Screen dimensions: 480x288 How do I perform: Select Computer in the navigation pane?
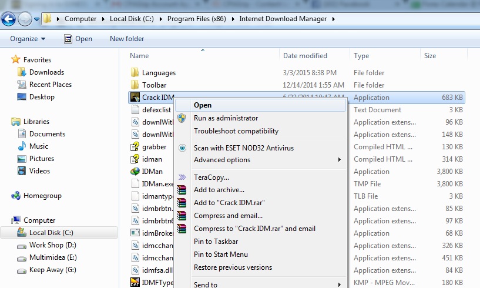click(x=39, y=220)
